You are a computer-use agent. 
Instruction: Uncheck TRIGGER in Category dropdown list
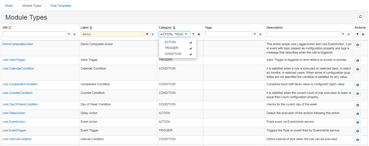178,48
